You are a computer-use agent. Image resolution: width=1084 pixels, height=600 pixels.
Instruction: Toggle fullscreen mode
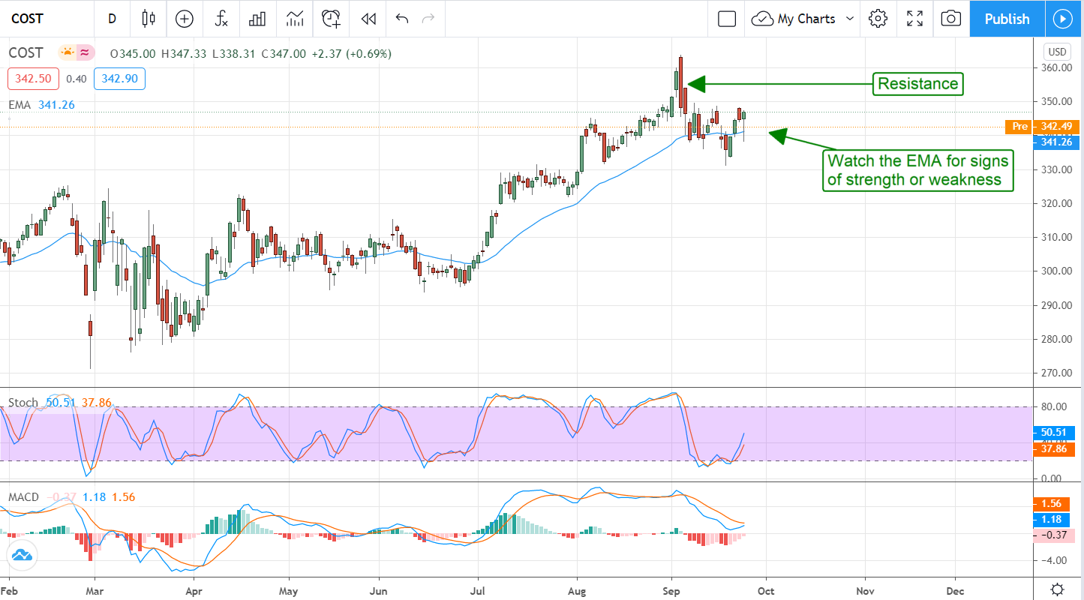(914, 19)
